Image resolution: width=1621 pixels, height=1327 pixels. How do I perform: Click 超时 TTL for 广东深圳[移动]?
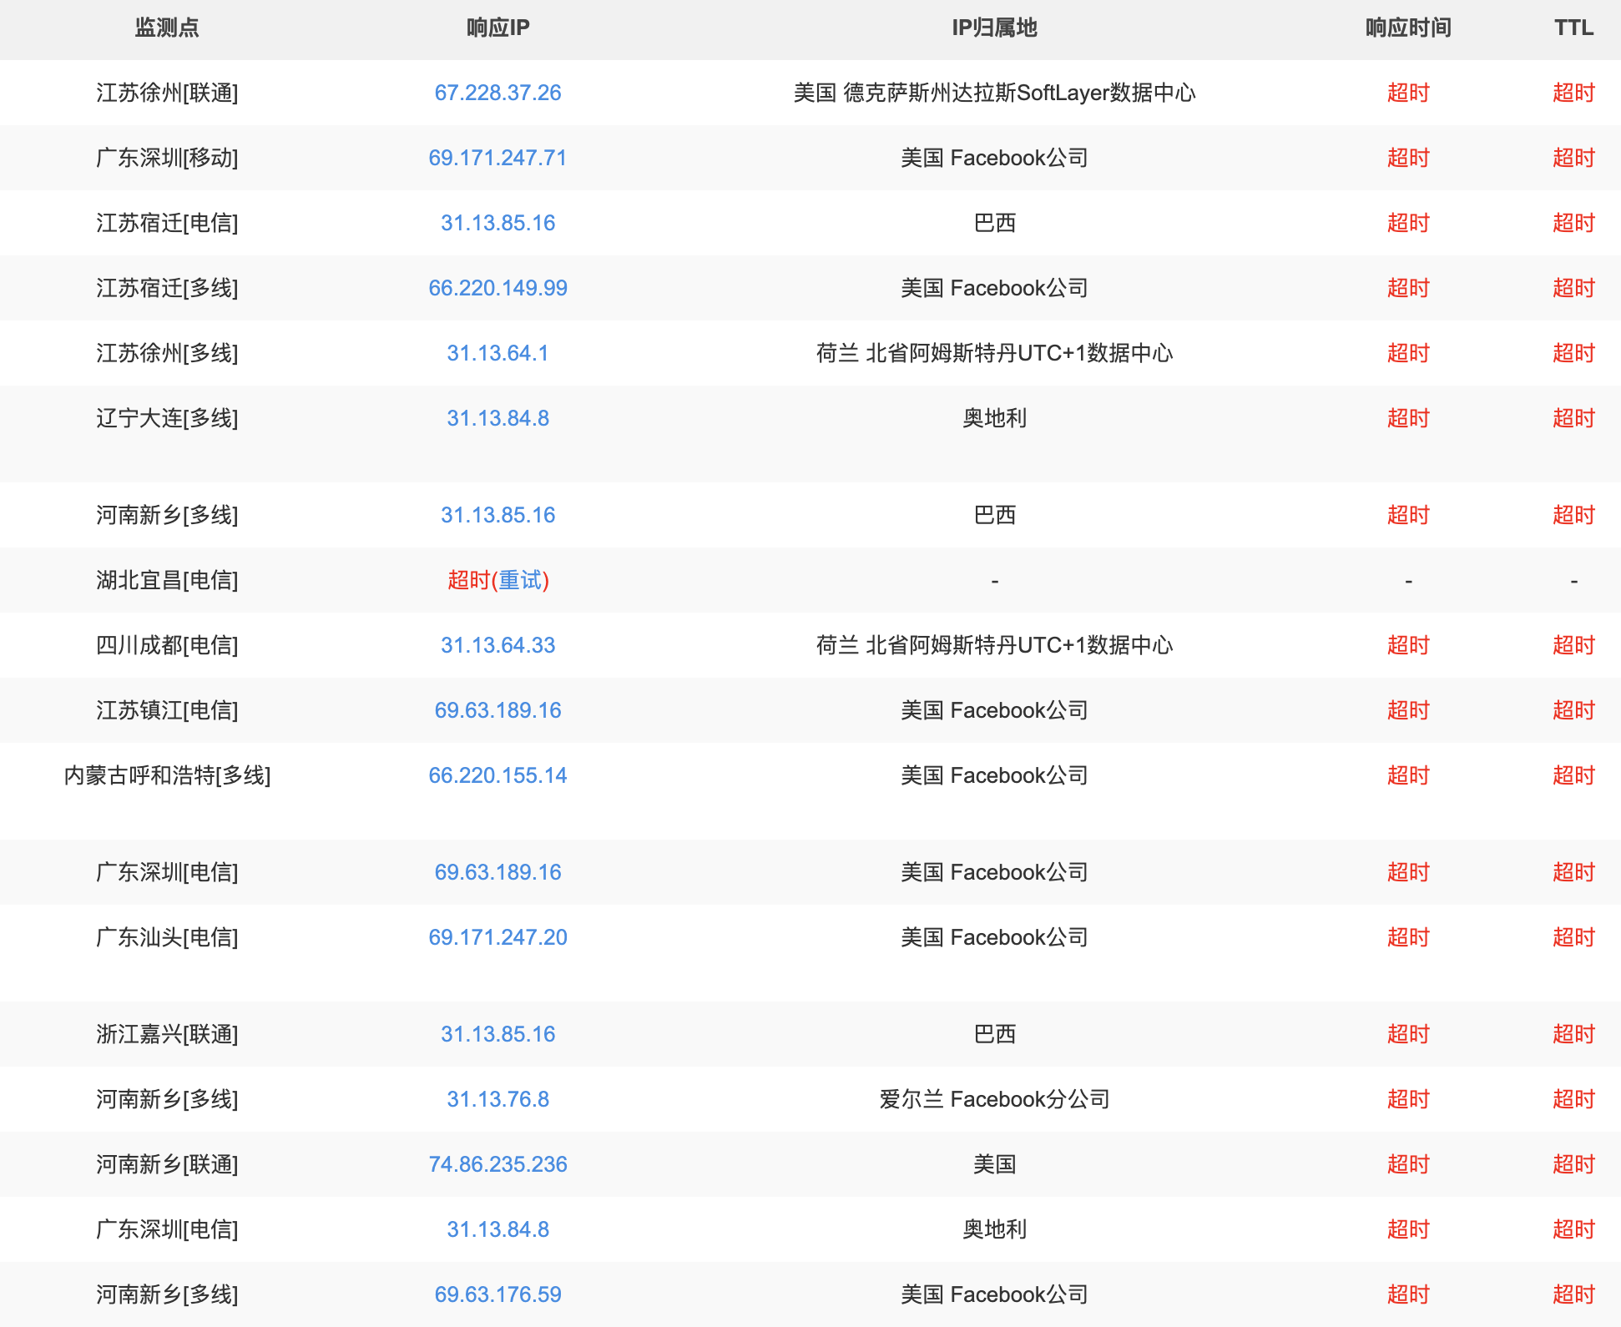coord(1573,158)
